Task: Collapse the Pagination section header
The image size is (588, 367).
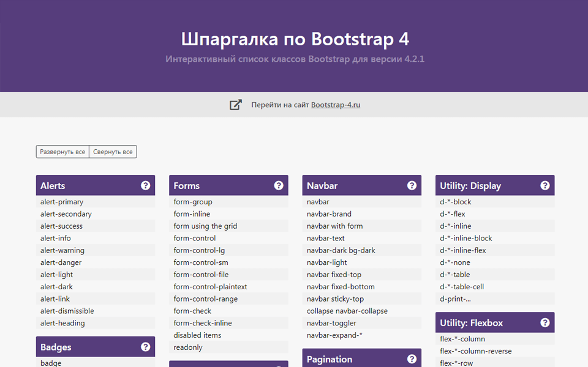Action: tap(361, 358)
